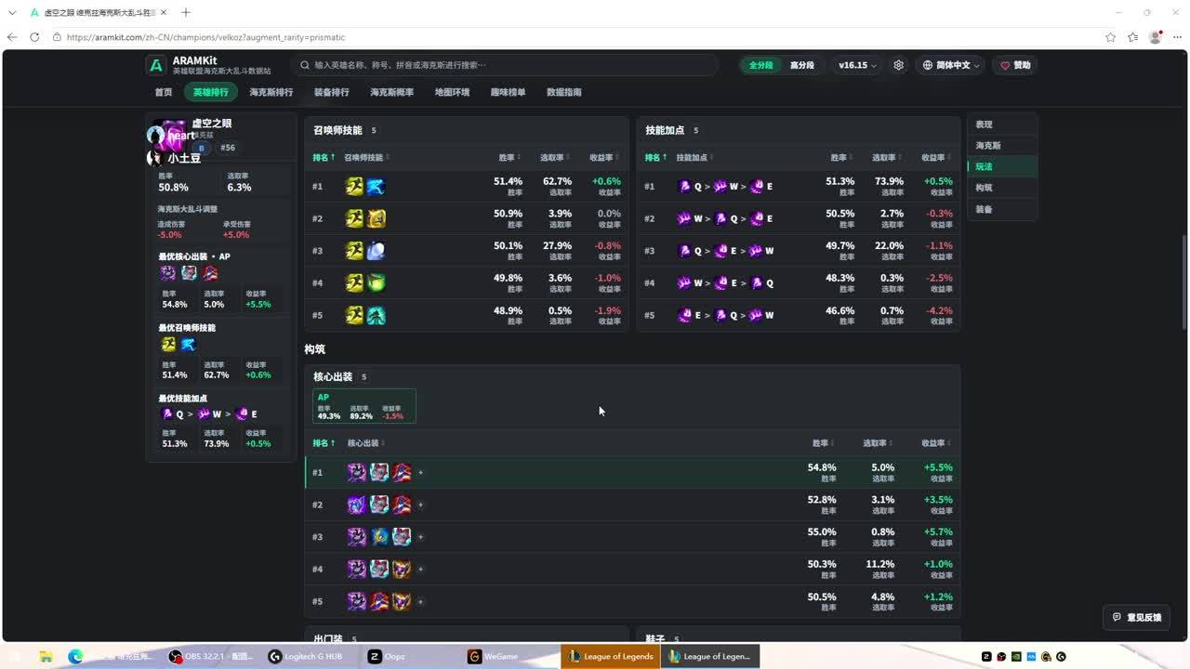Expand core build #1 with its plus sign

[420, 473]
